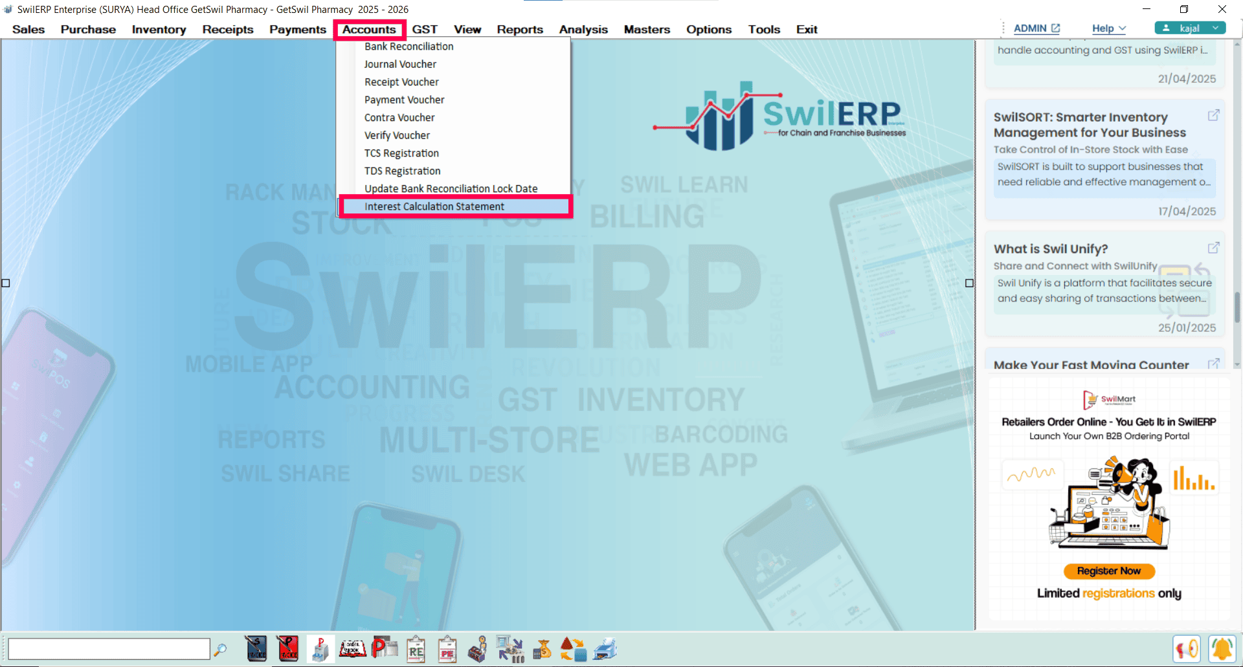
Task: Click the news panel vertical scrollbar thumb
Action: 1237,306
